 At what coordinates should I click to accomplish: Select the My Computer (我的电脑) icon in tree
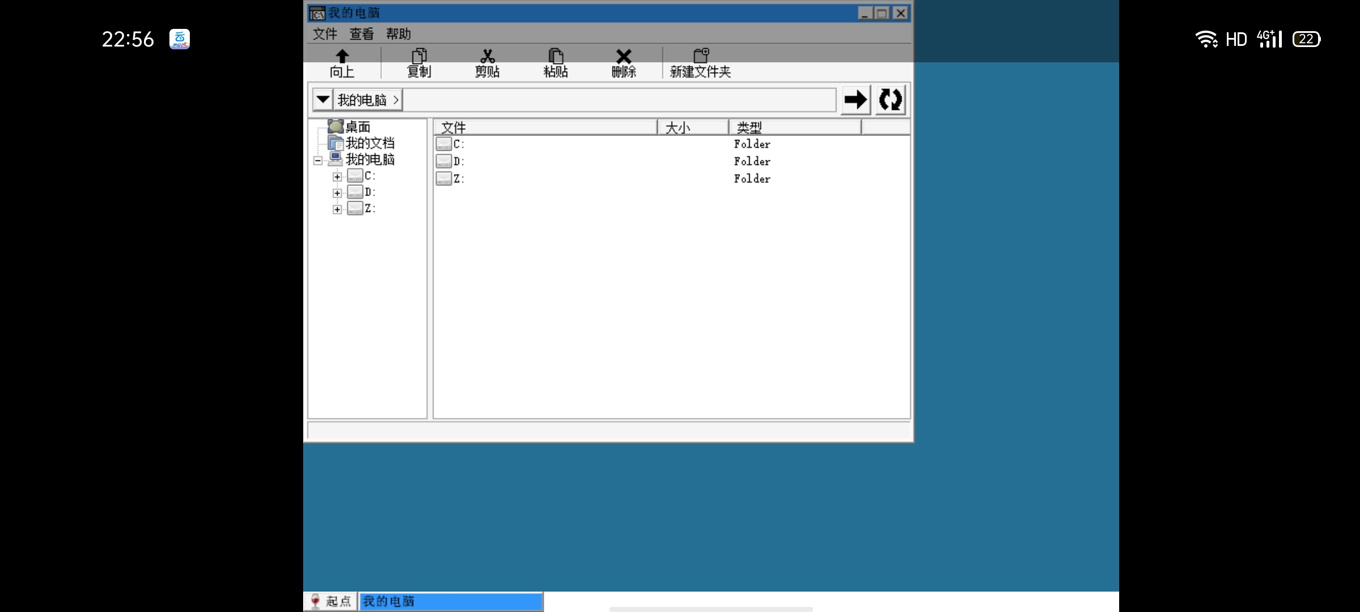point(335,159)
